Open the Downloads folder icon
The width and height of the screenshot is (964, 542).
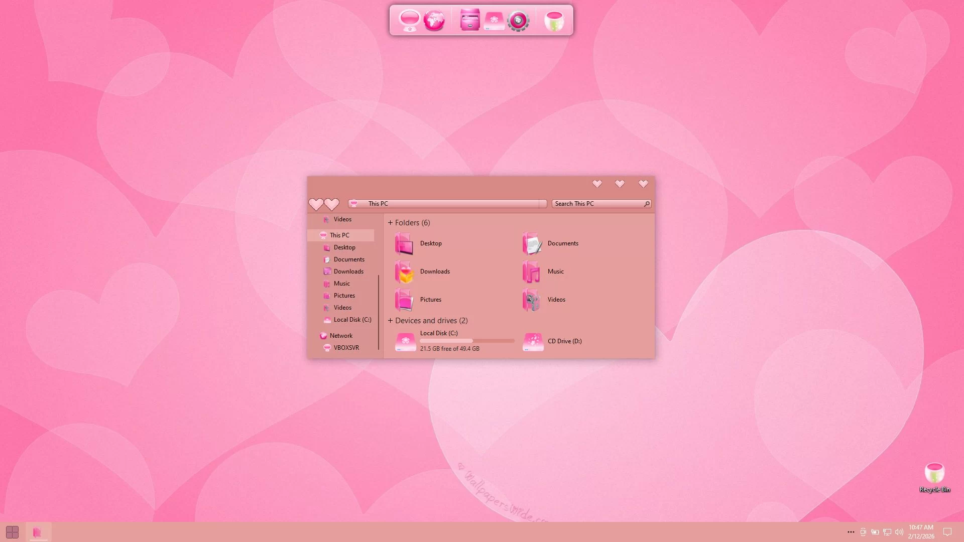coord(405,272)
